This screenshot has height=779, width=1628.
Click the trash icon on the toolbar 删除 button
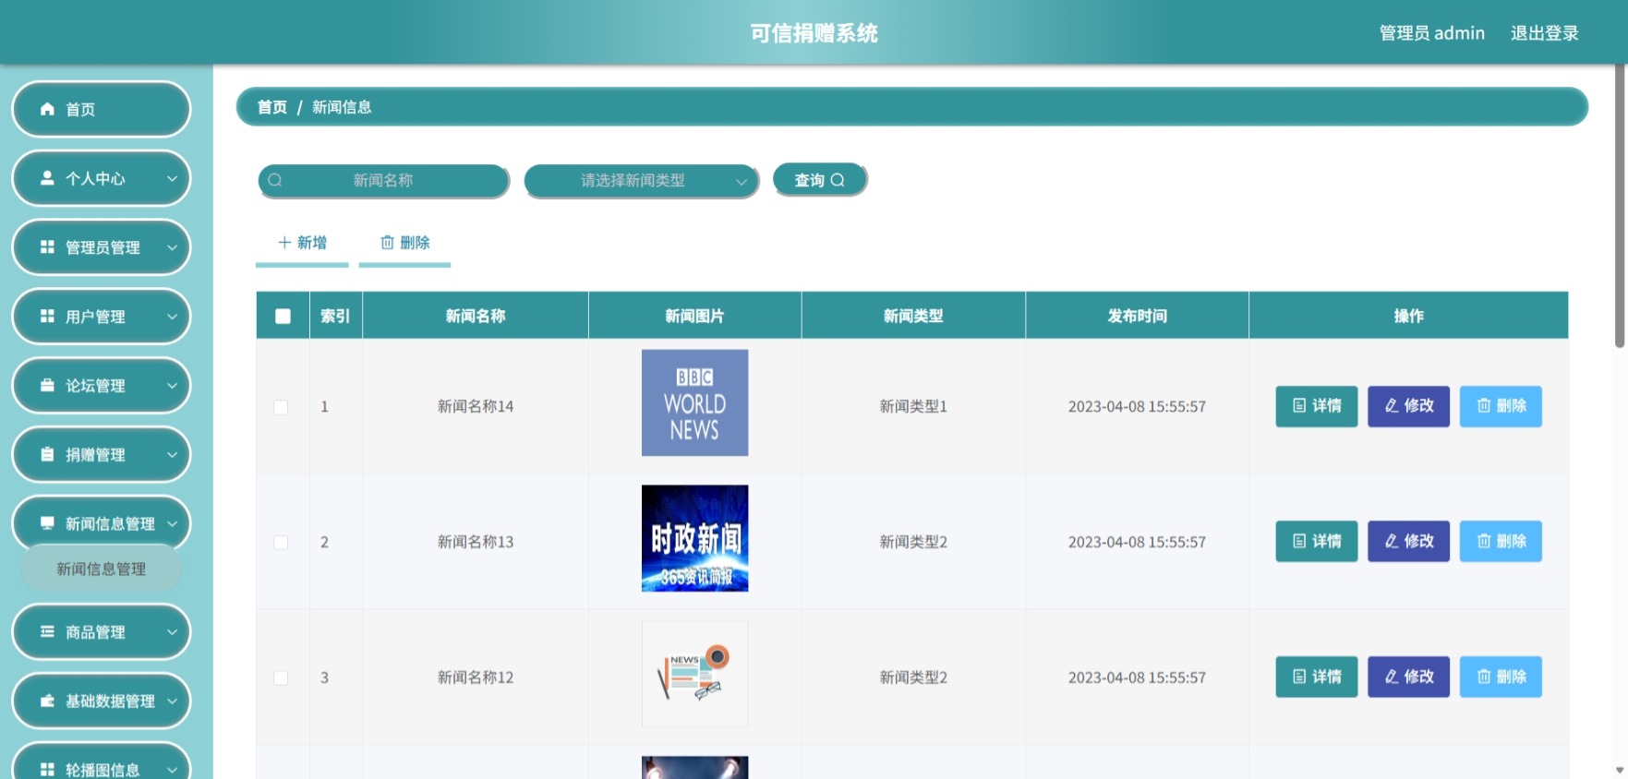(x=387, y=243)
